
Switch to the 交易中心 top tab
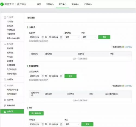point(50,4)
